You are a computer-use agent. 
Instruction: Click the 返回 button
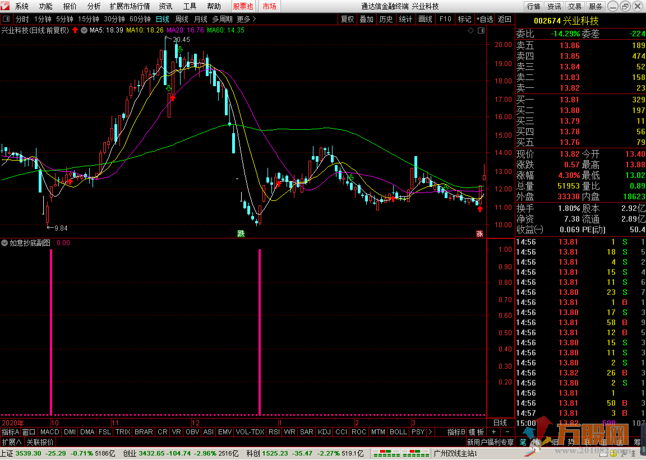click(505, 19)
